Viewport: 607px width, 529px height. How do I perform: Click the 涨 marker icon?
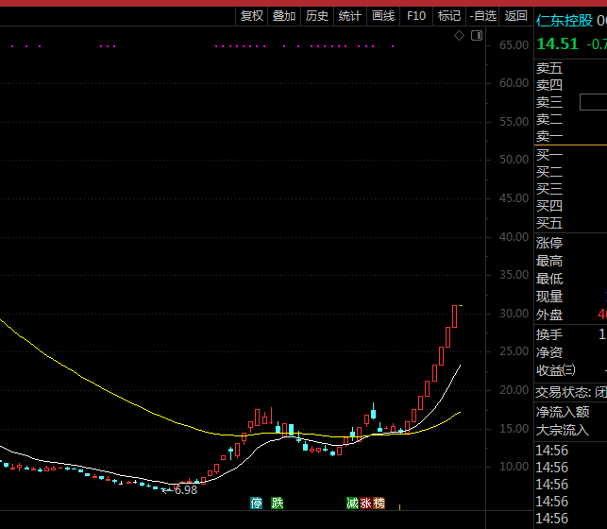tap(365, 503)
